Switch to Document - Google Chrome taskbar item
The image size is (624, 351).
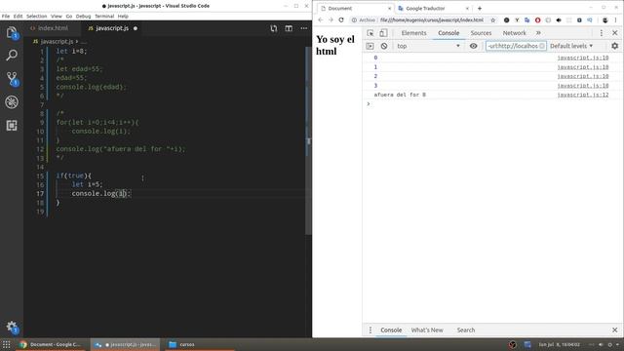coord(51,344)
